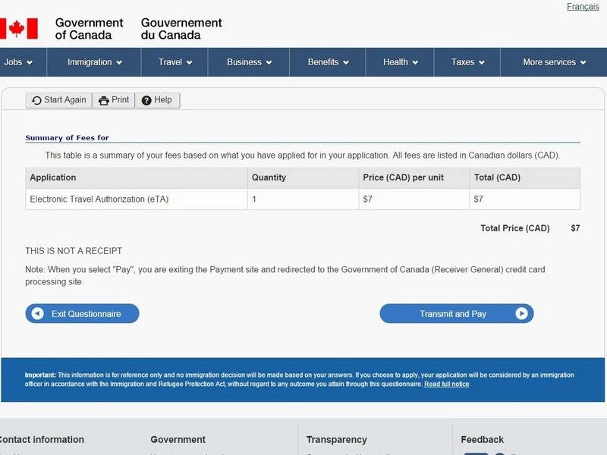Screen dimensions: 607x455
Task: Click the Contact information footer heading
Action: 41,440
